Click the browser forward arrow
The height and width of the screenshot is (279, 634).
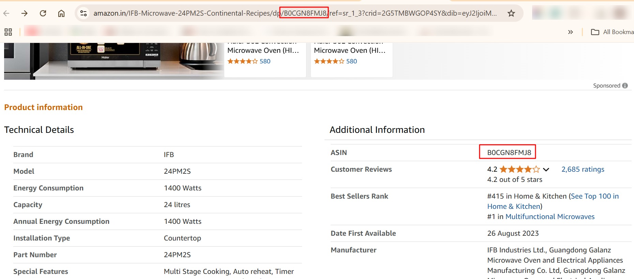(x=24, y=13)
